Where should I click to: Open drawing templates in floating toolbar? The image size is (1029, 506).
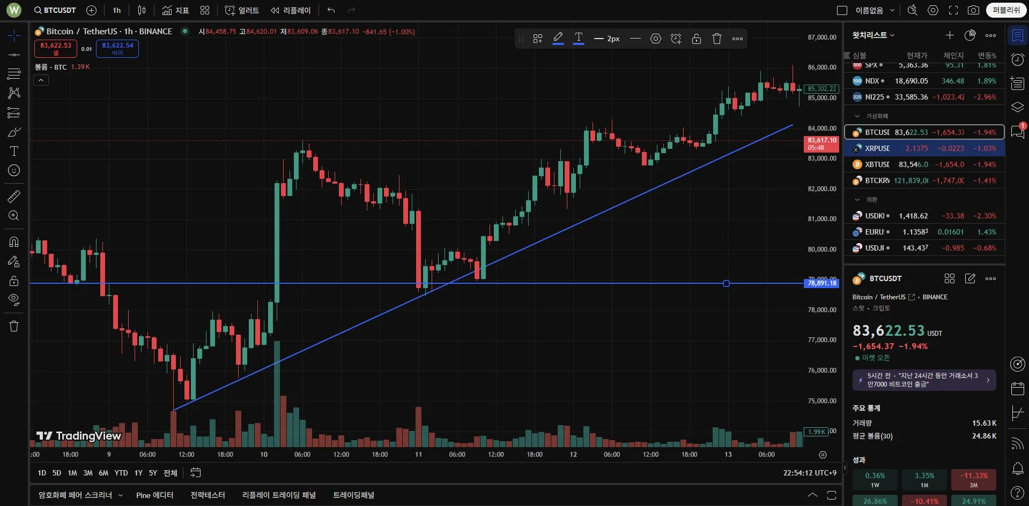(x=538, y=39)
